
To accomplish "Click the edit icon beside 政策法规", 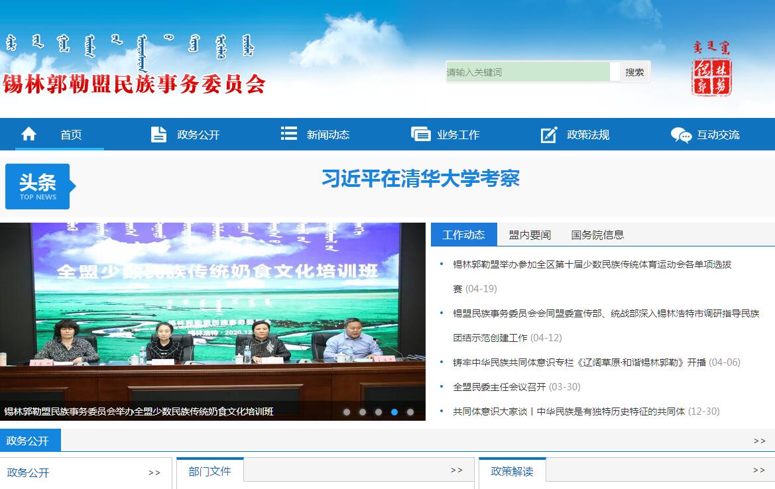I will [x=549, y=135].
